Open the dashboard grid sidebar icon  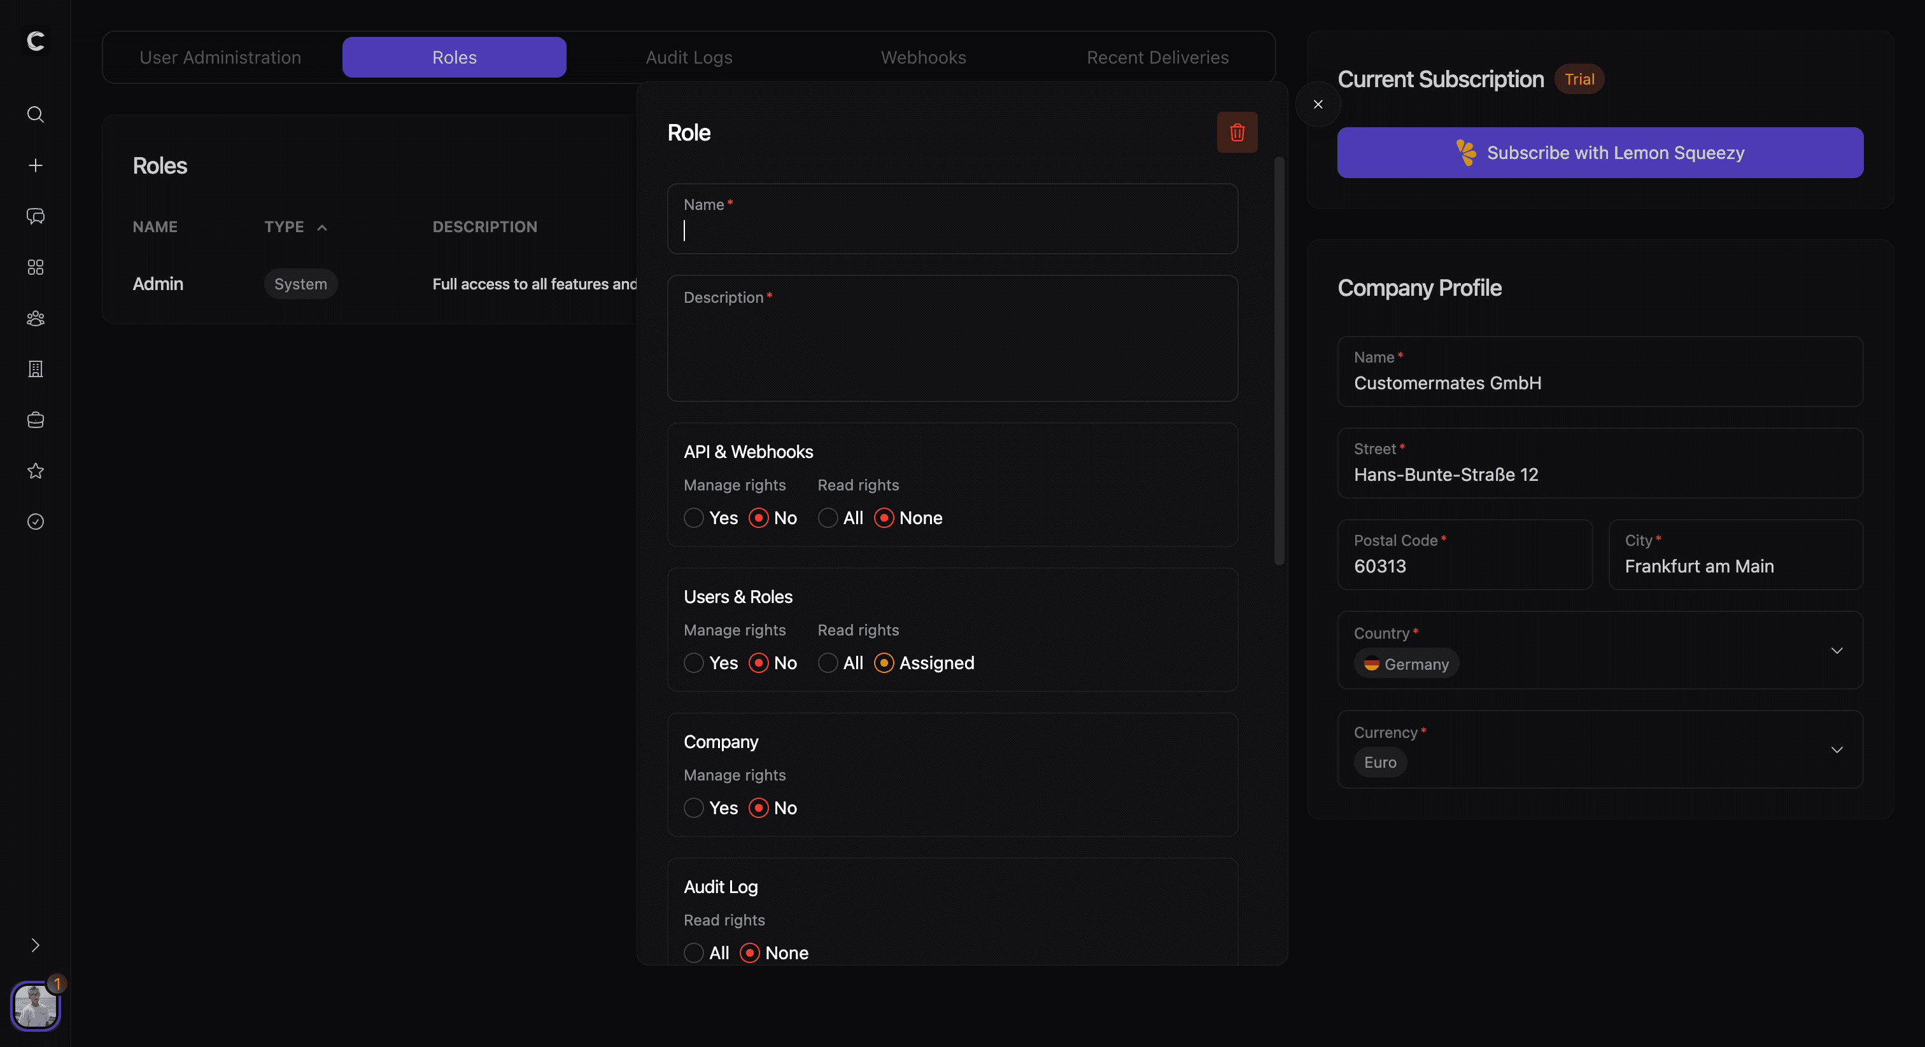coord(35,267)
